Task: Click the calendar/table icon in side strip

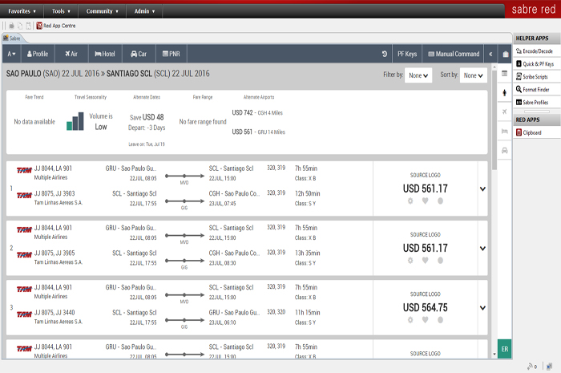Action: (x=504, y=73)
